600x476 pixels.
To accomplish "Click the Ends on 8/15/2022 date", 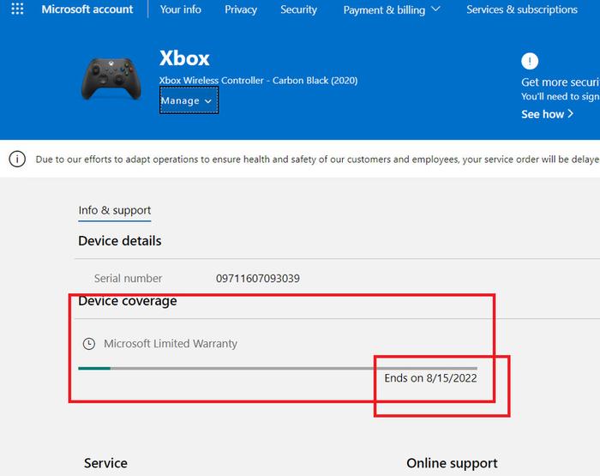I will pos(430,378).
